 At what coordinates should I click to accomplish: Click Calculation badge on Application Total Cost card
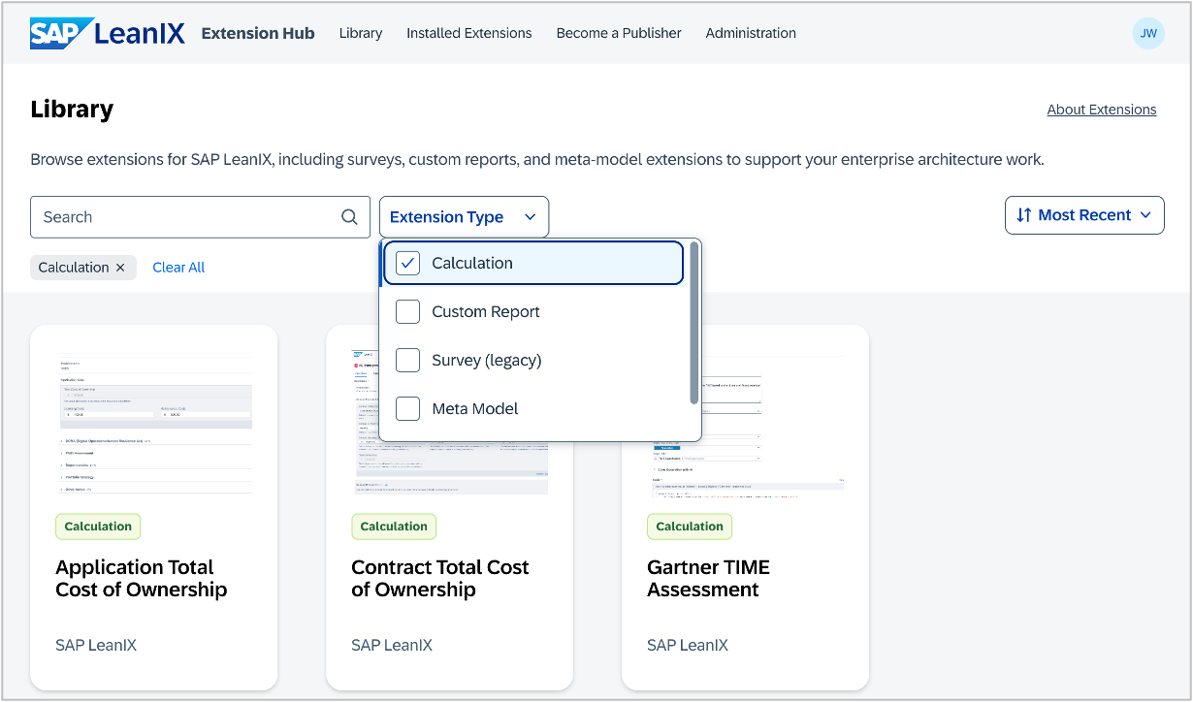tap(98, 526)
